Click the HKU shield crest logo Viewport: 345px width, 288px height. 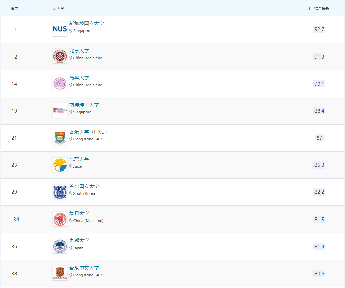point(60,138)
